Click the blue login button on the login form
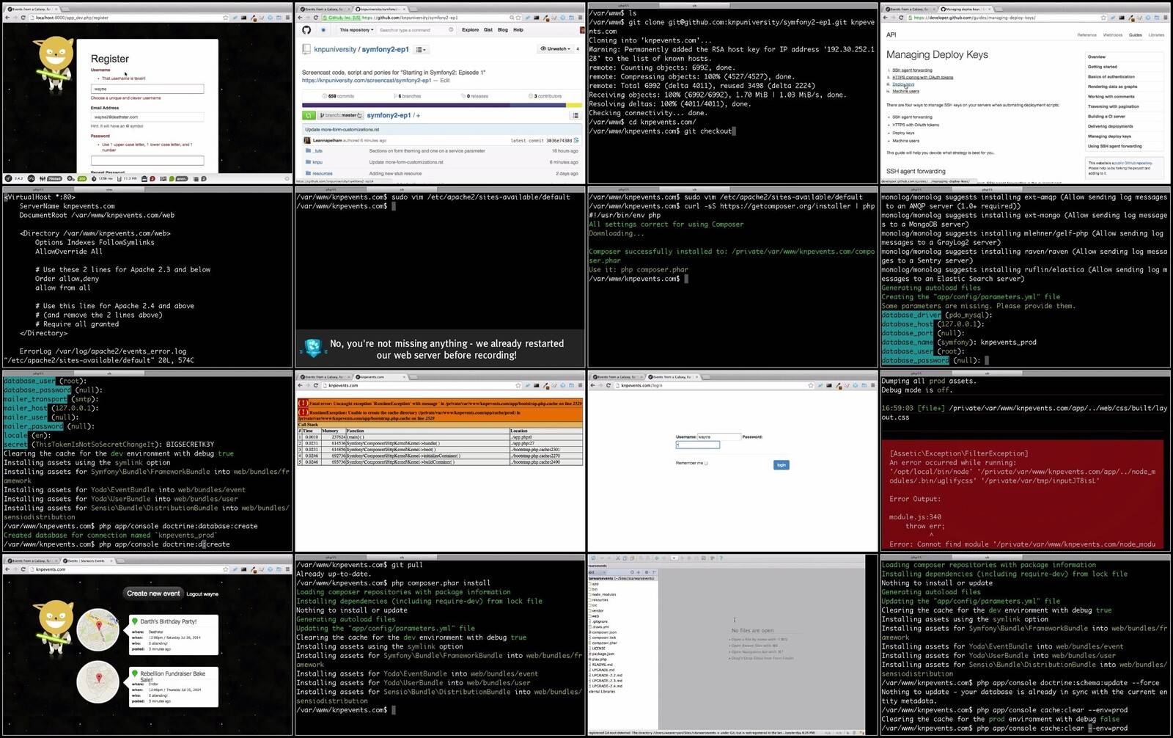Viewport: 1173px width, 738px height. click(x=782, y=464)
